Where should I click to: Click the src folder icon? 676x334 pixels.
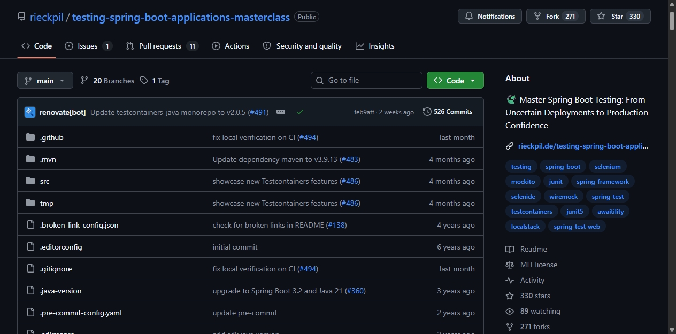pos(30,181)
